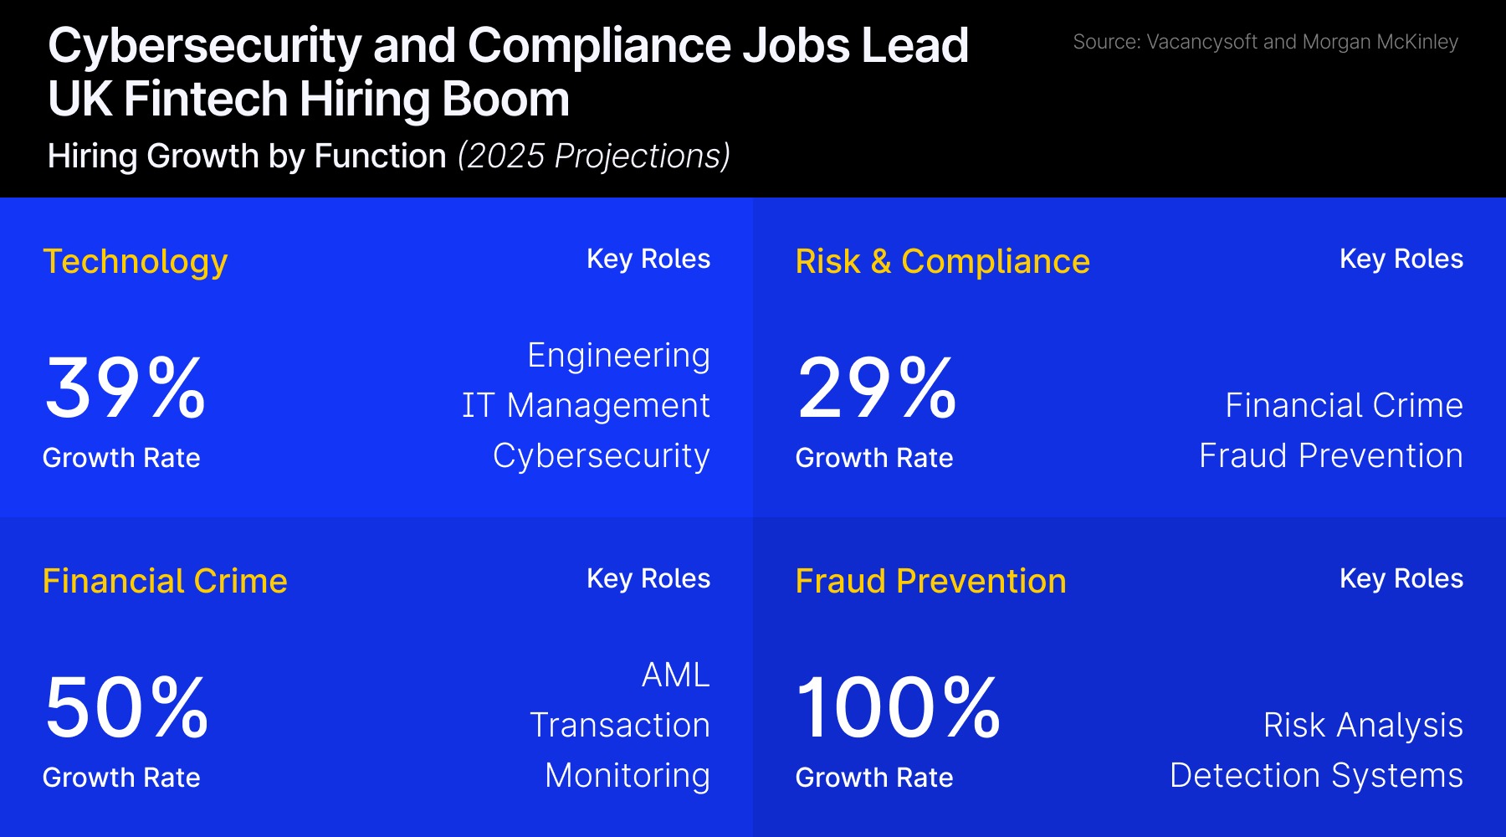Click the main headline about UK Fintech Hiring Boom
The width and height of the screenshot is (1506, 837).
pyautogui.click(x=508, y=72)
